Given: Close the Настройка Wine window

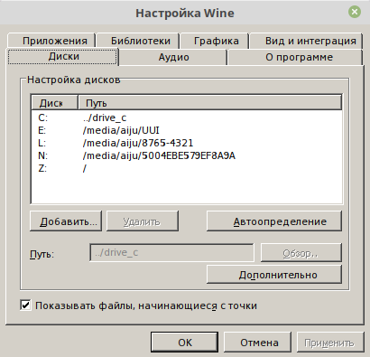Looking at the screenshot, I should click(x=355, y=12).
